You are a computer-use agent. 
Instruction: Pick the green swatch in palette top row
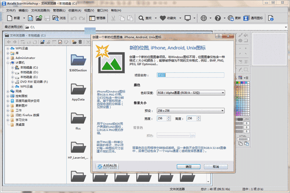coord(237,83)
